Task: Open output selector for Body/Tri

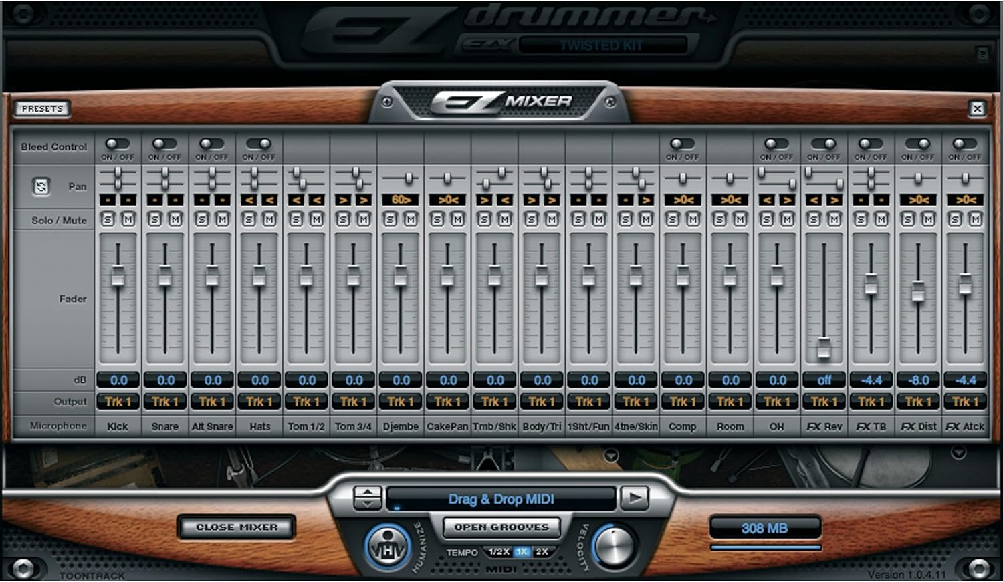Action: (x=542, y=402)
